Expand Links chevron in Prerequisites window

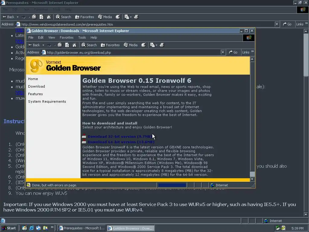click(307, 24)
